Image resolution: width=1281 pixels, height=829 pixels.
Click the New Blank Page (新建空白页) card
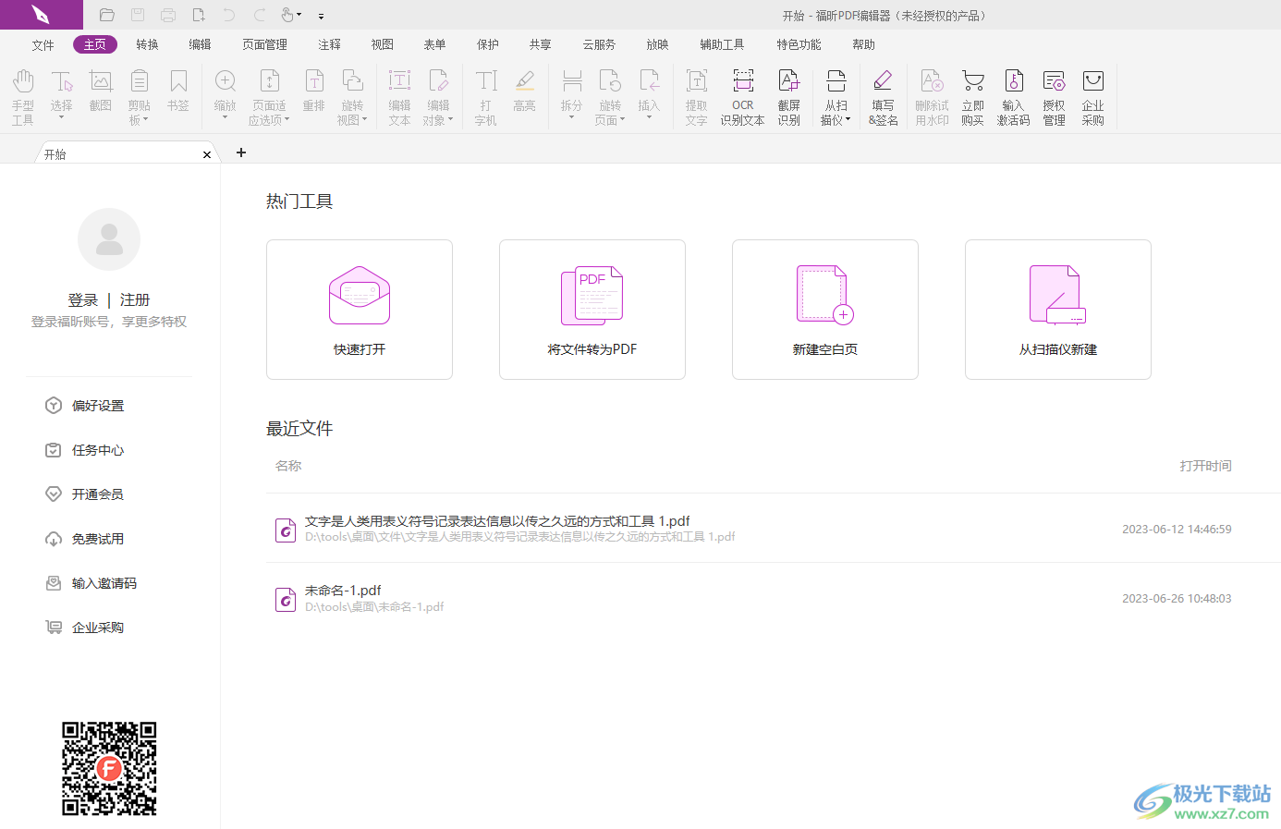point(825,310)
